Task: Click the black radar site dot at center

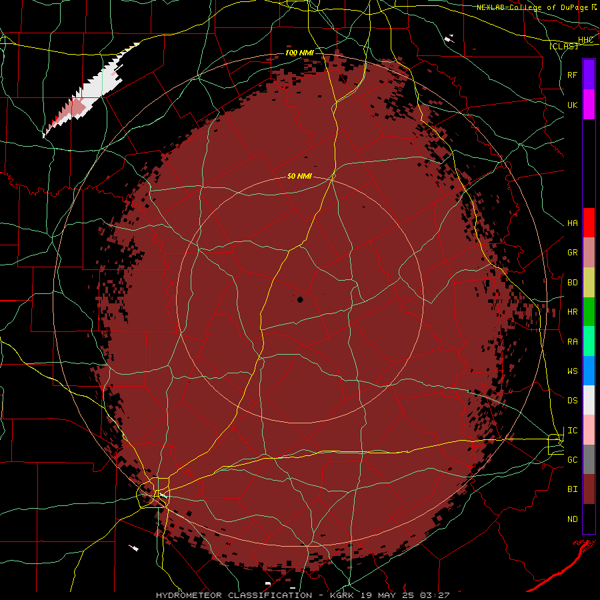Action: pyautogui.click(x=300, y=299)
